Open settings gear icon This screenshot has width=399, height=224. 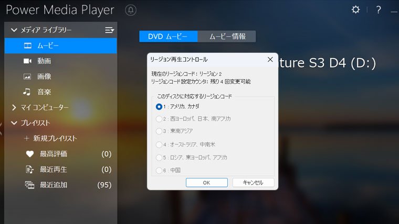[x=355, y=9]
